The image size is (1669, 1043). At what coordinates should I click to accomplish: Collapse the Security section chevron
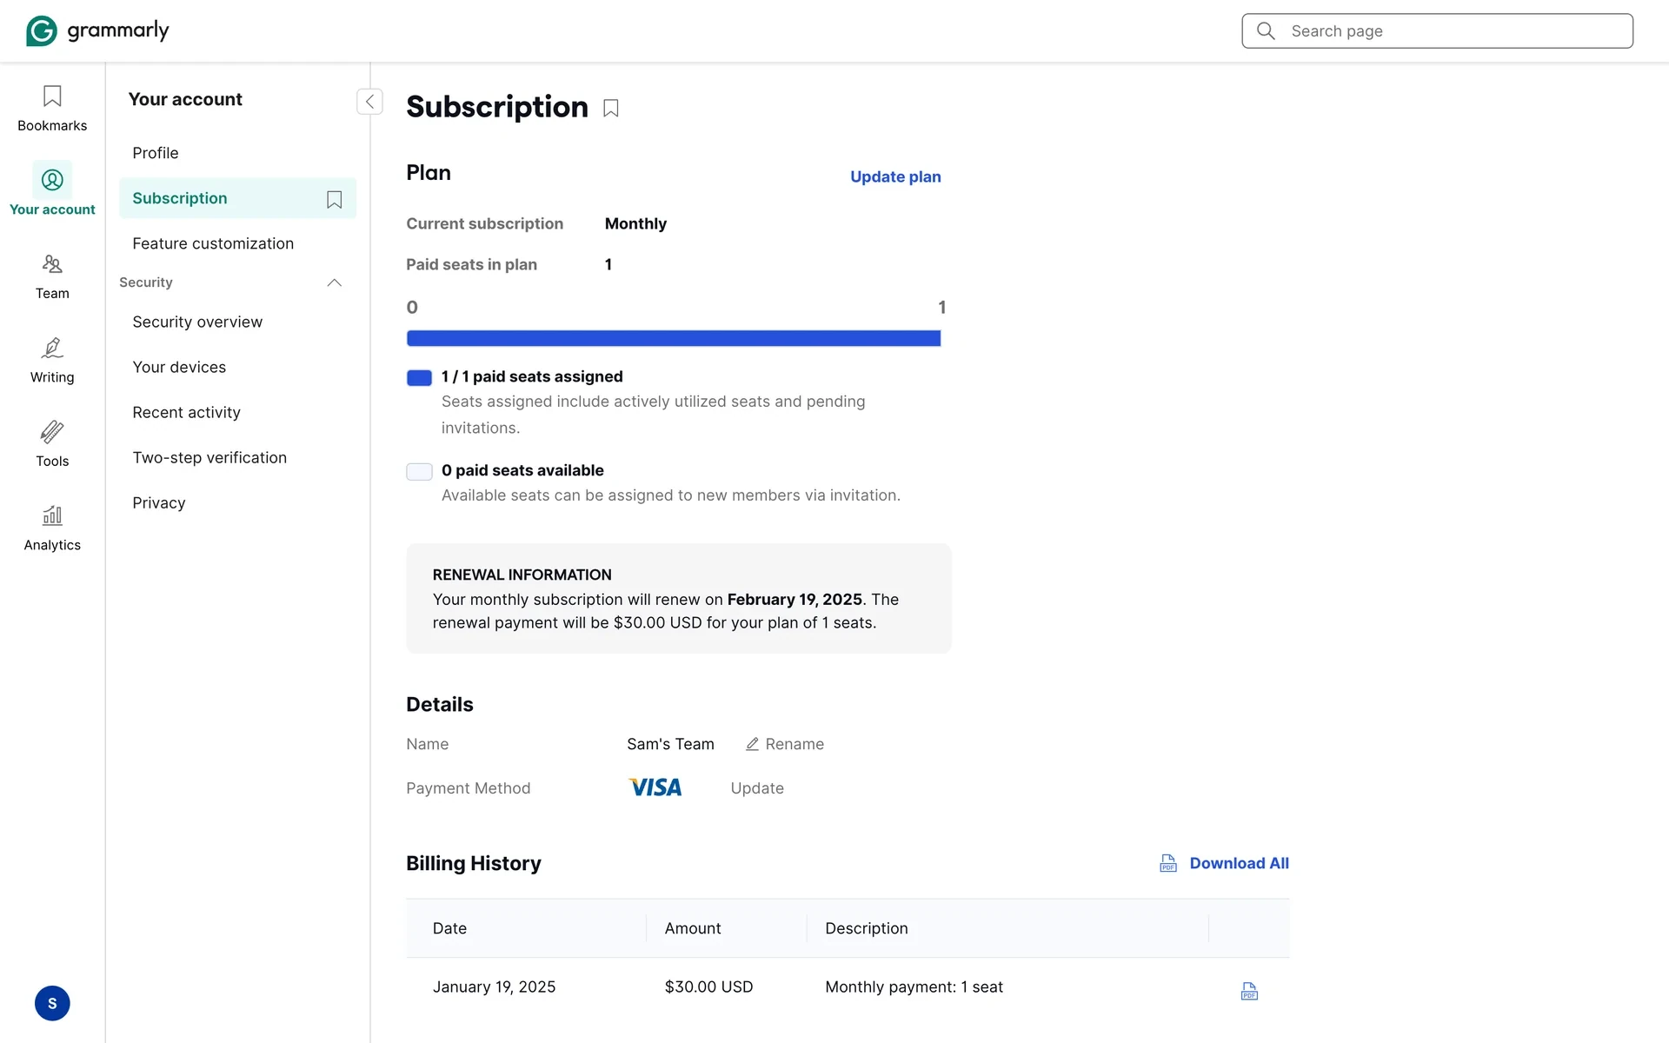tap(334, 282)
